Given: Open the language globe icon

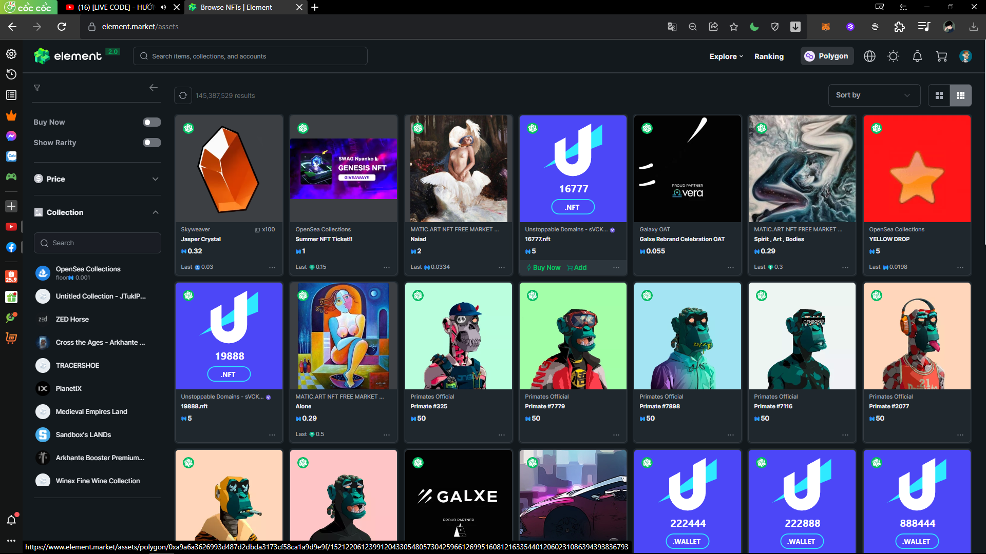Looking at the screenshot, I should click(869, 56).
